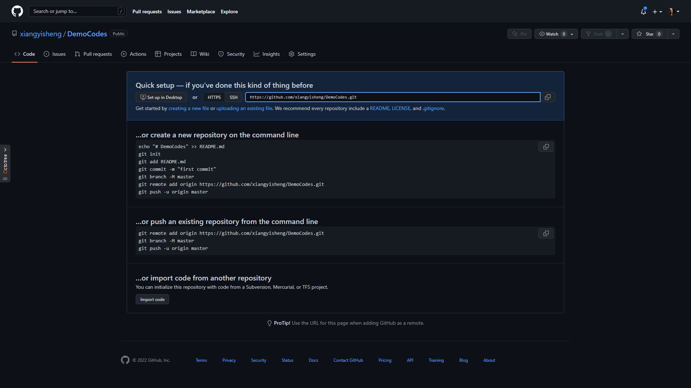
Task: Click the Import code button
Action: coord(152,299)
